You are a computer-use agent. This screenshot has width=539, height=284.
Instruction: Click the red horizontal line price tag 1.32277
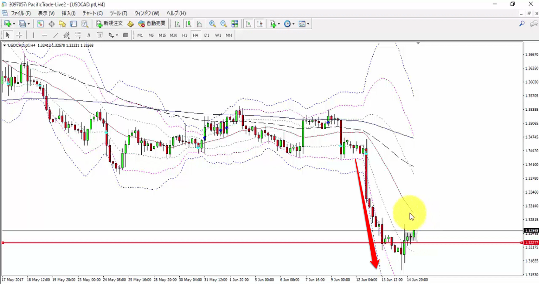pos(531,243)
